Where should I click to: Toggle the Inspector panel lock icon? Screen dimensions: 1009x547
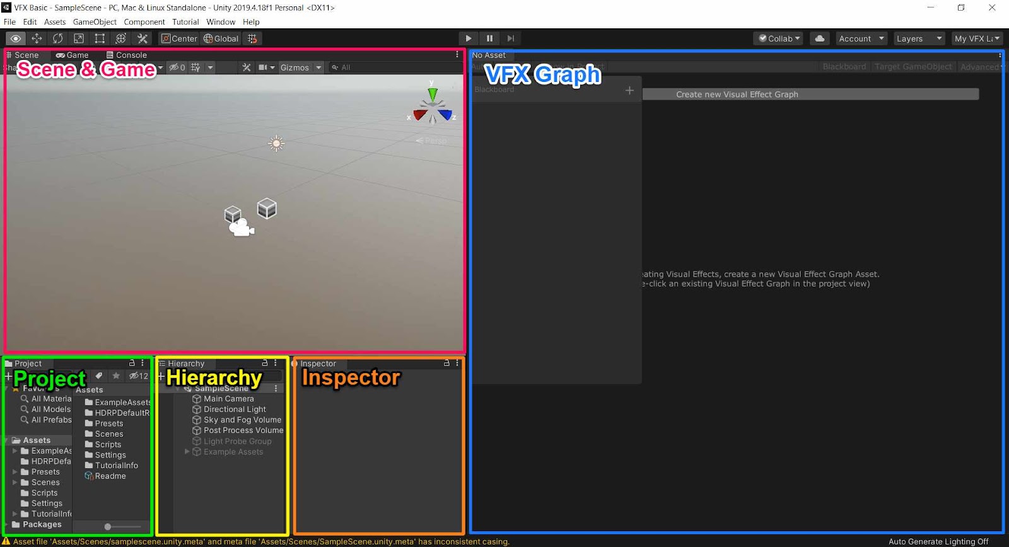[446, 363]
